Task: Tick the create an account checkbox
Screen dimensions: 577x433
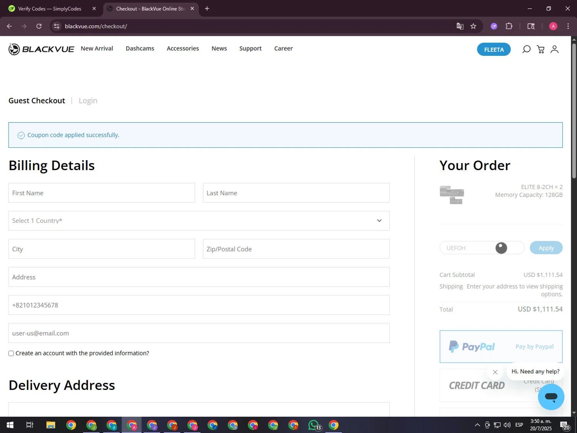Action: tap(11, 353)
